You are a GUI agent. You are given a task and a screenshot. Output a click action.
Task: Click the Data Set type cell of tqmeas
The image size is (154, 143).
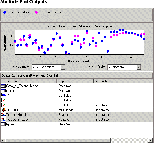point(65,124)
